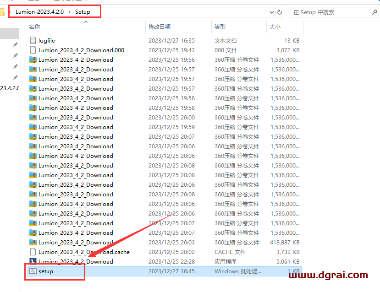
Task: Click the 3,072 KB size cell
Action: coord(288,50)
